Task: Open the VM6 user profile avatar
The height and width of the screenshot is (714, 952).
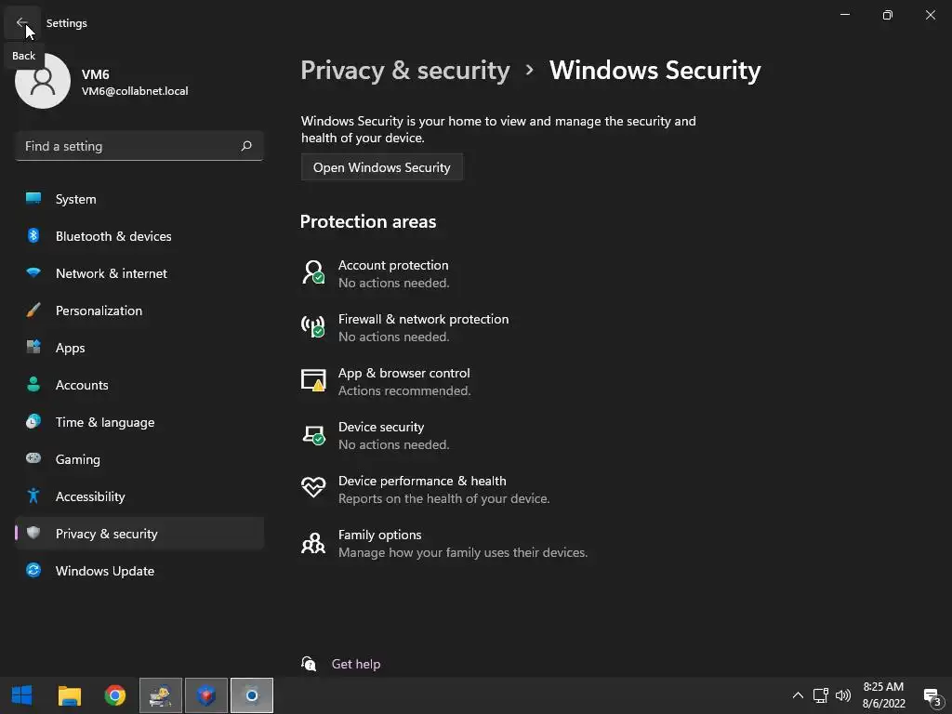Action: coord(43,81)
